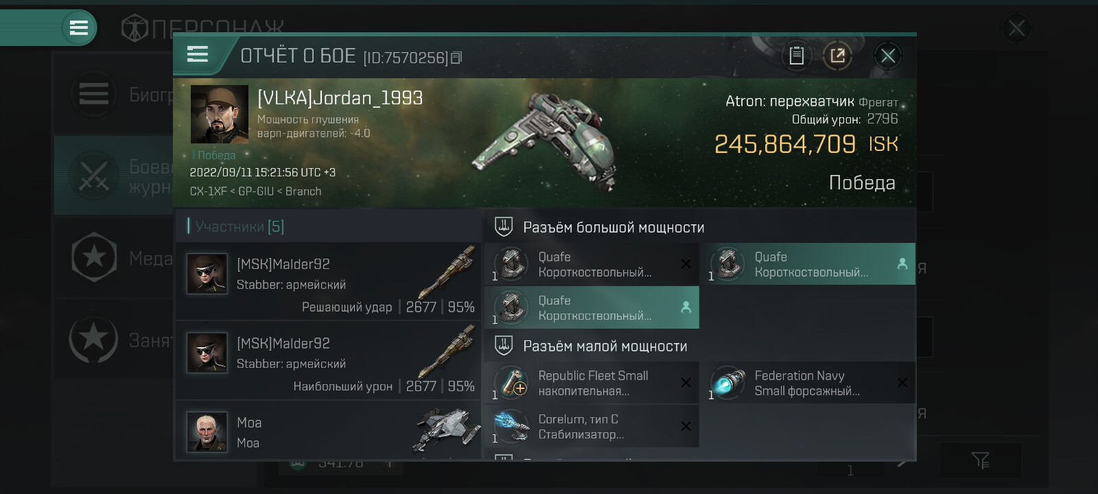Open the filter icon at bottom right
1098x494 pixels.
point(981,460)
